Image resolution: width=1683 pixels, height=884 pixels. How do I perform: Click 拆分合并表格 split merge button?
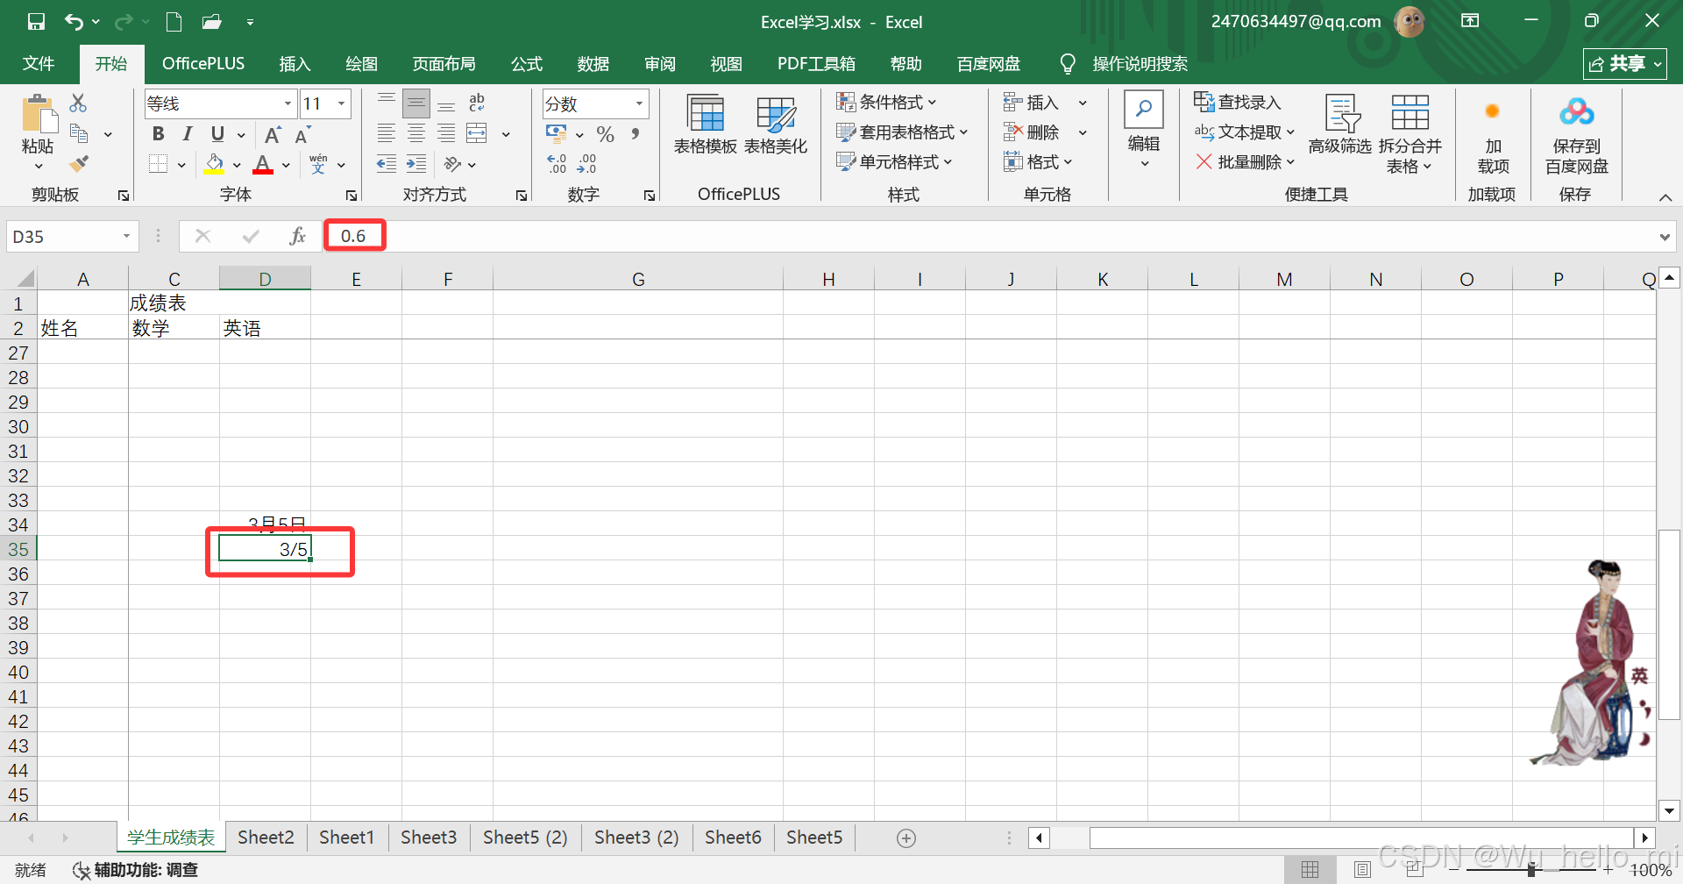1410,133
